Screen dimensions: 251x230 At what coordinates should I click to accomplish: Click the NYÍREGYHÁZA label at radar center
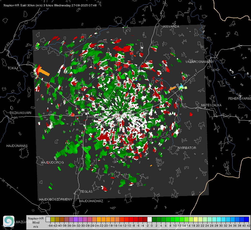point(106,125)
